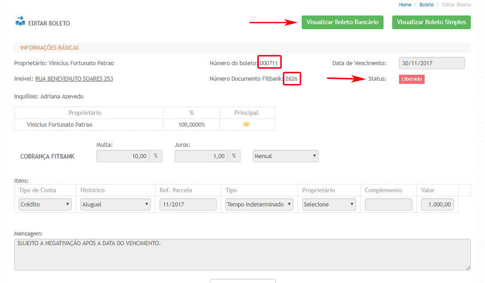Viewport: 485px width, 283px height.
Task: Select the Juros value field
Action: coord(201,156)
